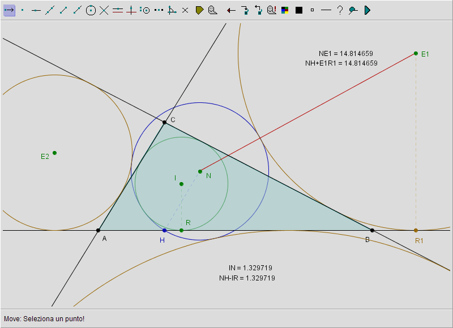This screenshot has width=453, height=328.
Task: Click green point R on base line
Action: [x=181, y=231]
